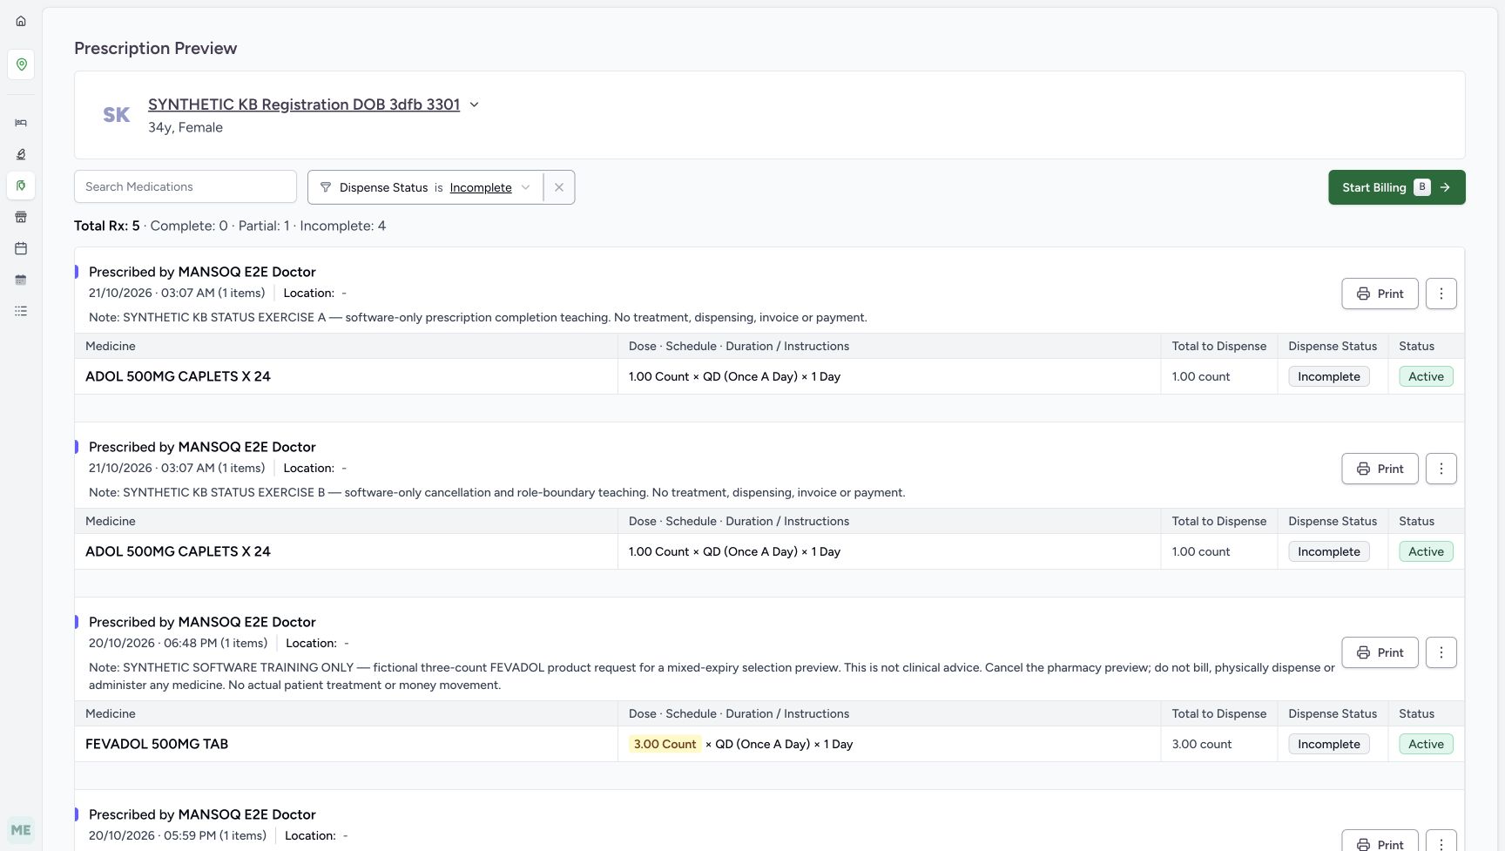Screen dimensions: 1505x851
Task: Print the FEVADOL prescription
Action: tap(1380, 652)
